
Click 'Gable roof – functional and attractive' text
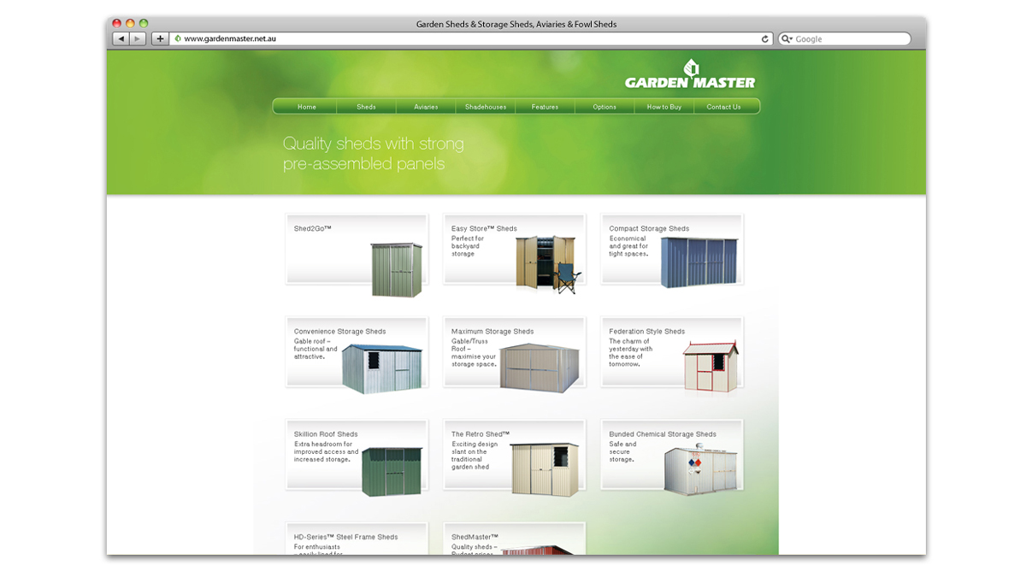(x=316, y=349)
